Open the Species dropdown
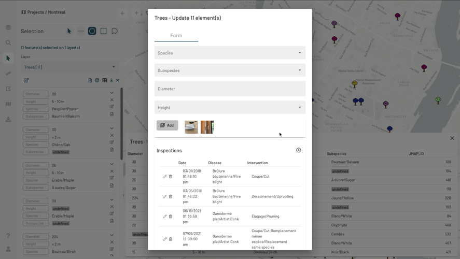The width and height of the screenshot is (460, 259). [230, 53]
